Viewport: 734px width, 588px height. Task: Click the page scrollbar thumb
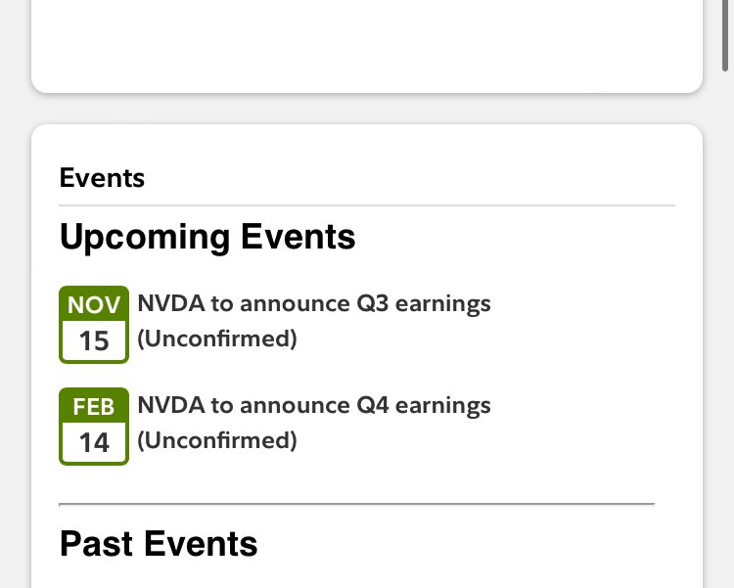click(x=724, y=35)
